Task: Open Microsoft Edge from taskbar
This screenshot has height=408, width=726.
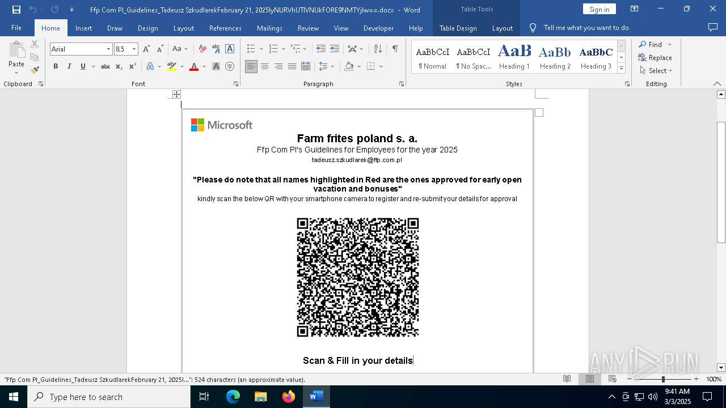Action: (233, 397)
